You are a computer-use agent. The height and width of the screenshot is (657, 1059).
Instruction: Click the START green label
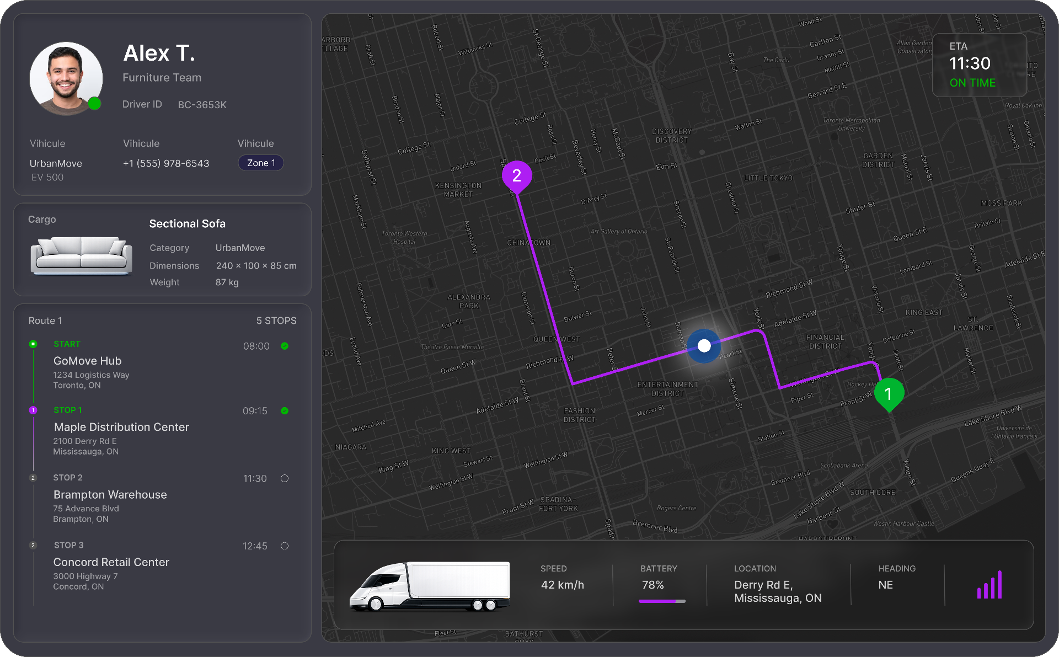click(67, 344)
